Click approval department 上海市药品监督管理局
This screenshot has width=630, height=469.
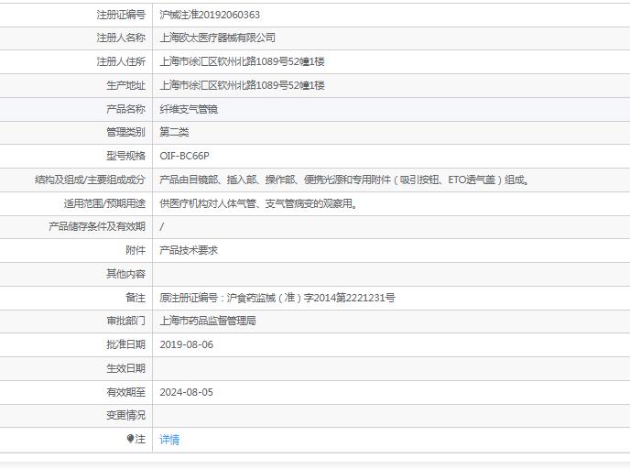[x=208, y=321]
